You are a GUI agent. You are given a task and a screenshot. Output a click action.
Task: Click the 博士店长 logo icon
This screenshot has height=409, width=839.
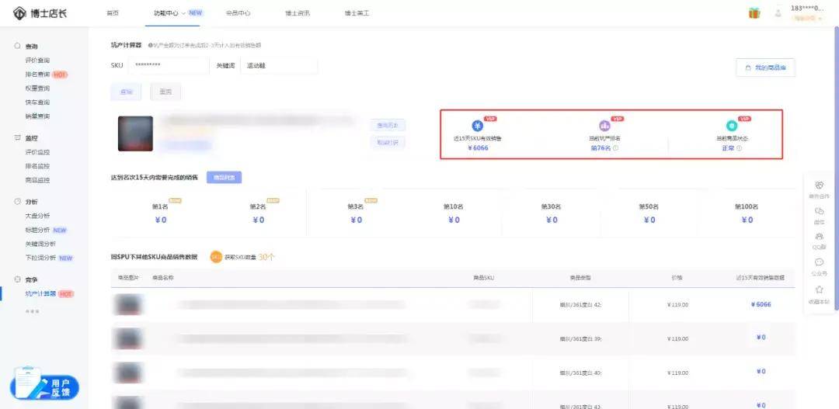pos(19,13)
